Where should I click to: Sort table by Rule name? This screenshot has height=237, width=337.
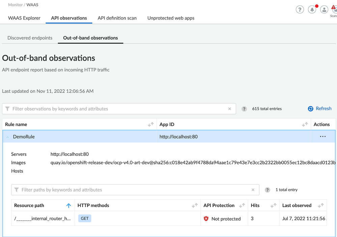pos(151,124)
